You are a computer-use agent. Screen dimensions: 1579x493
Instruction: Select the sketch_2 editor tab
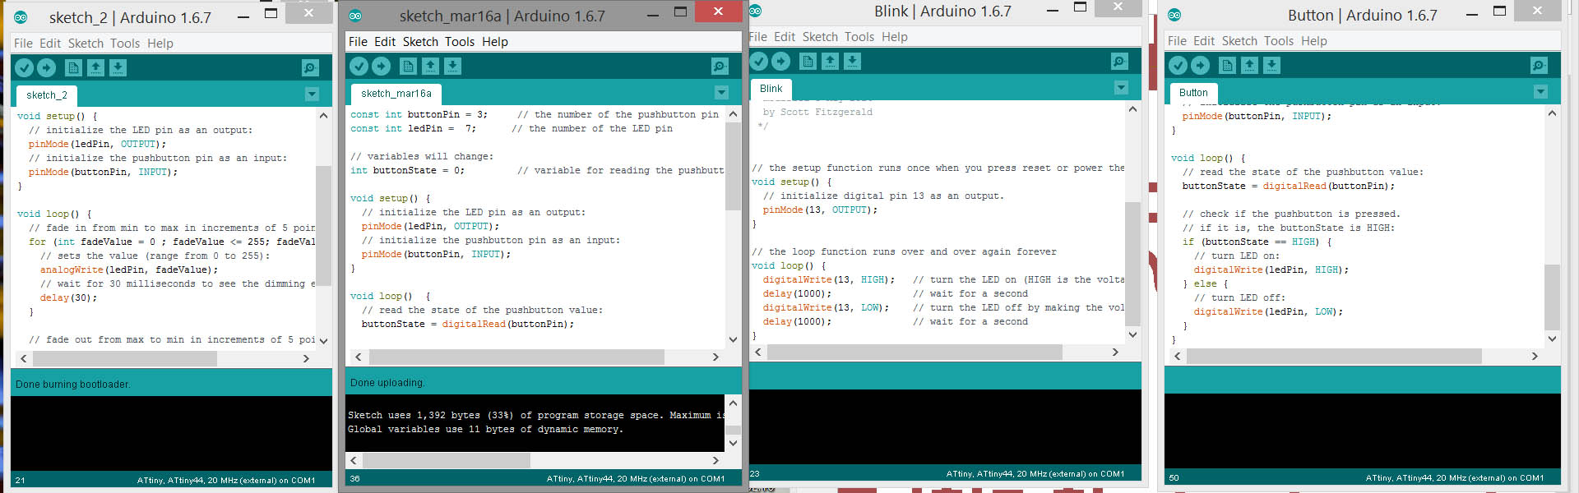pyautogui.click(x=47, y=95)
